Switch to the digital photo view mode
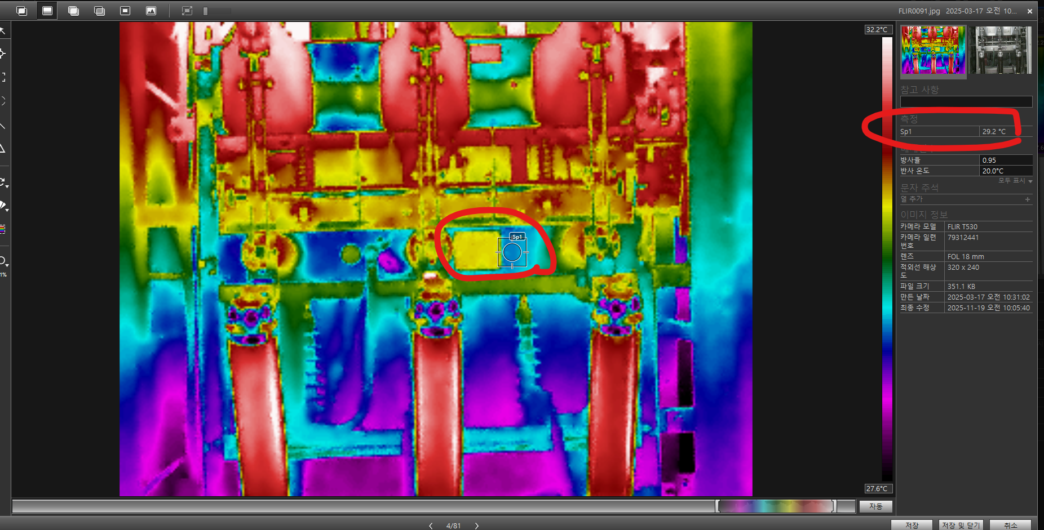 click(151, 11)
